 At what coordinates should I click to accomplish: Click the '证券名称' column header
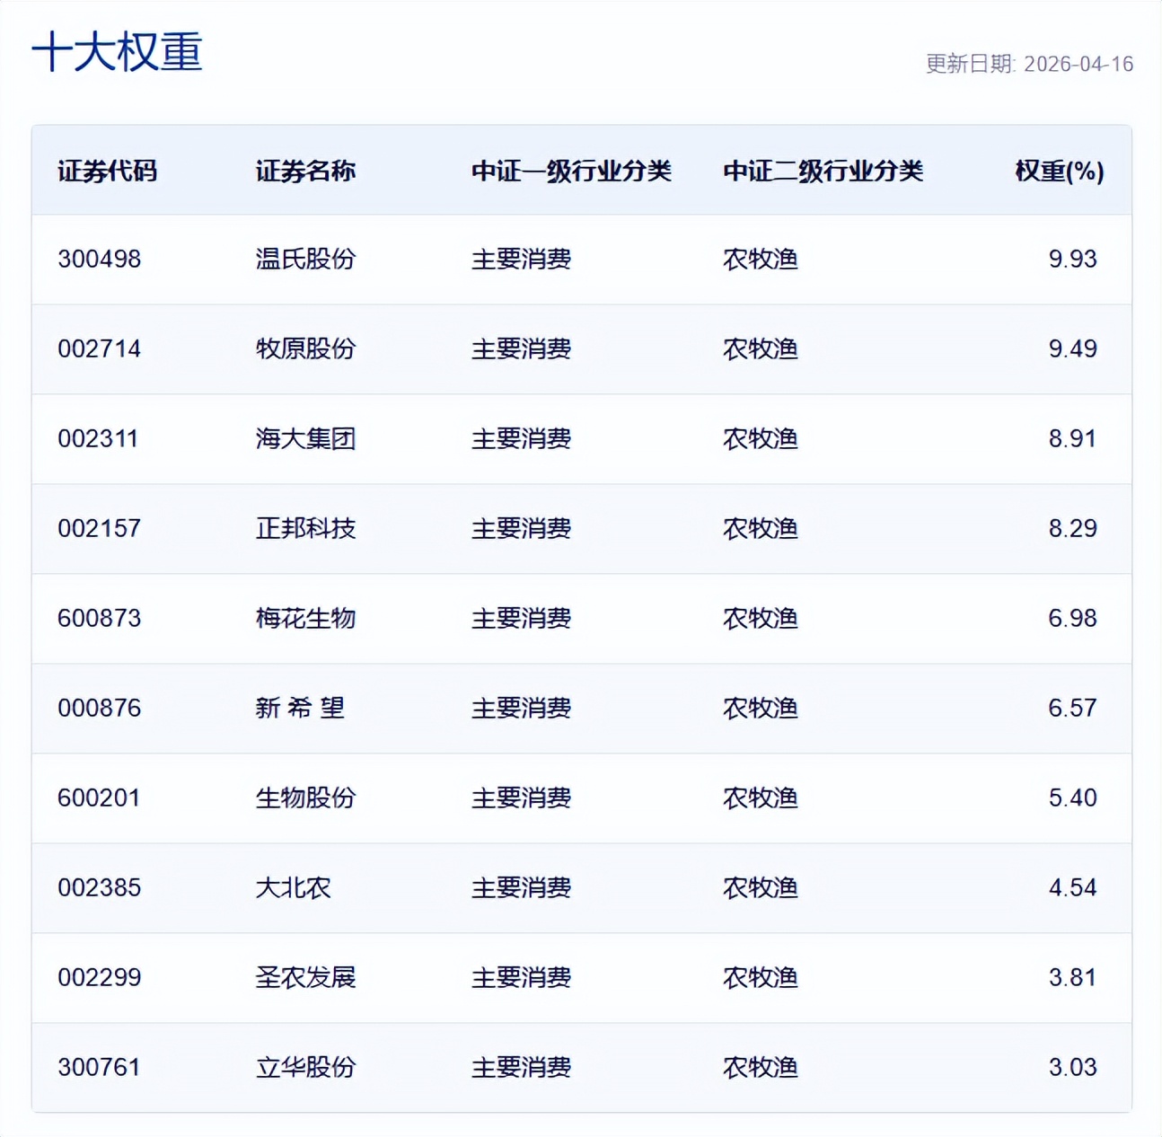pos(305,171)
